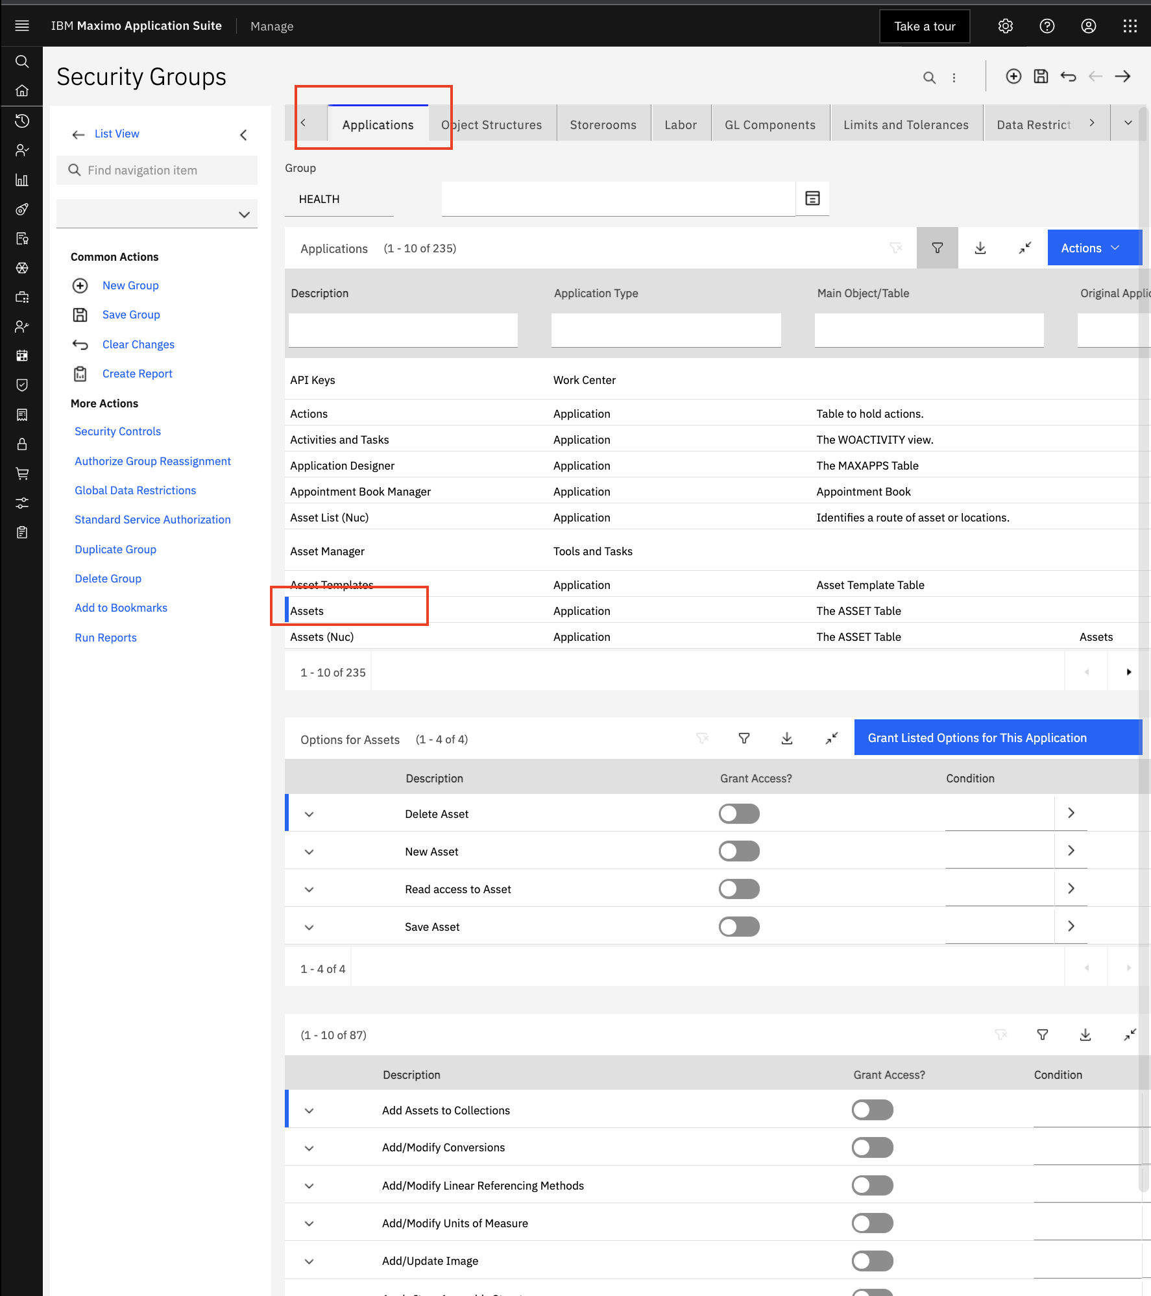Click the Application Type filter input field
1151x1296 pixels.
pyautogui.click(x=666, y=330)
